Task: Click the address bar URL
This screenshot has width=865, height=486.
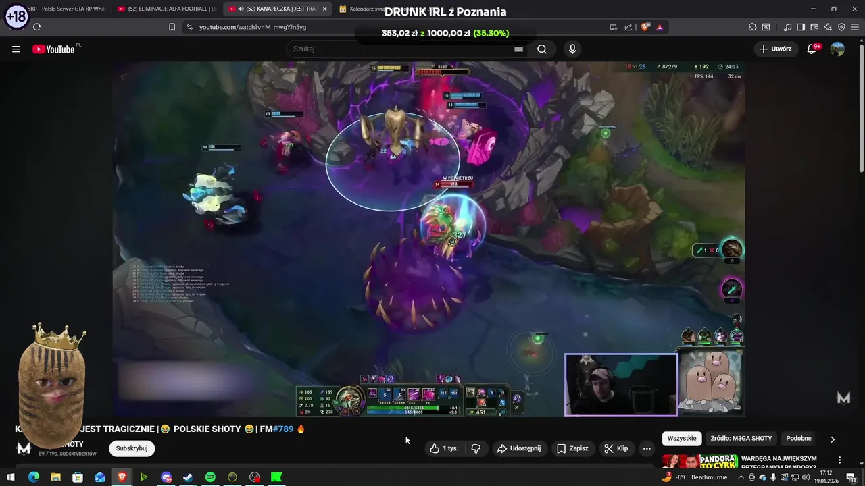Action: click(x=253, y=27)
